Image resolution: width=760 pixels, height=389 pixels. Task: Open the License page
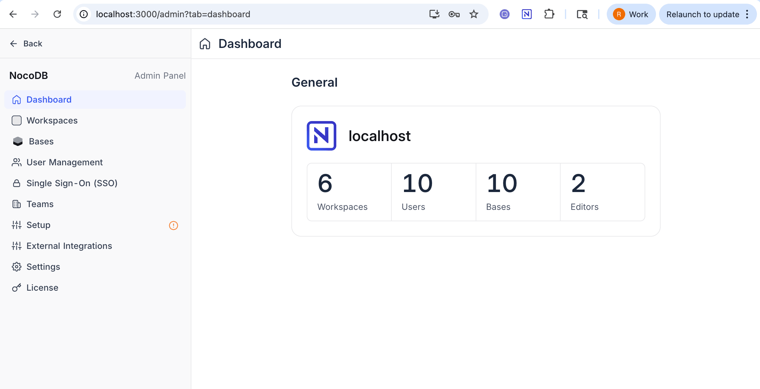click(42, 288)
